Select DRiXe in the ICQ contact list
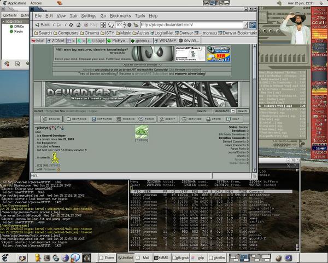This screenshot has height=263, width=328. point(17,27)
